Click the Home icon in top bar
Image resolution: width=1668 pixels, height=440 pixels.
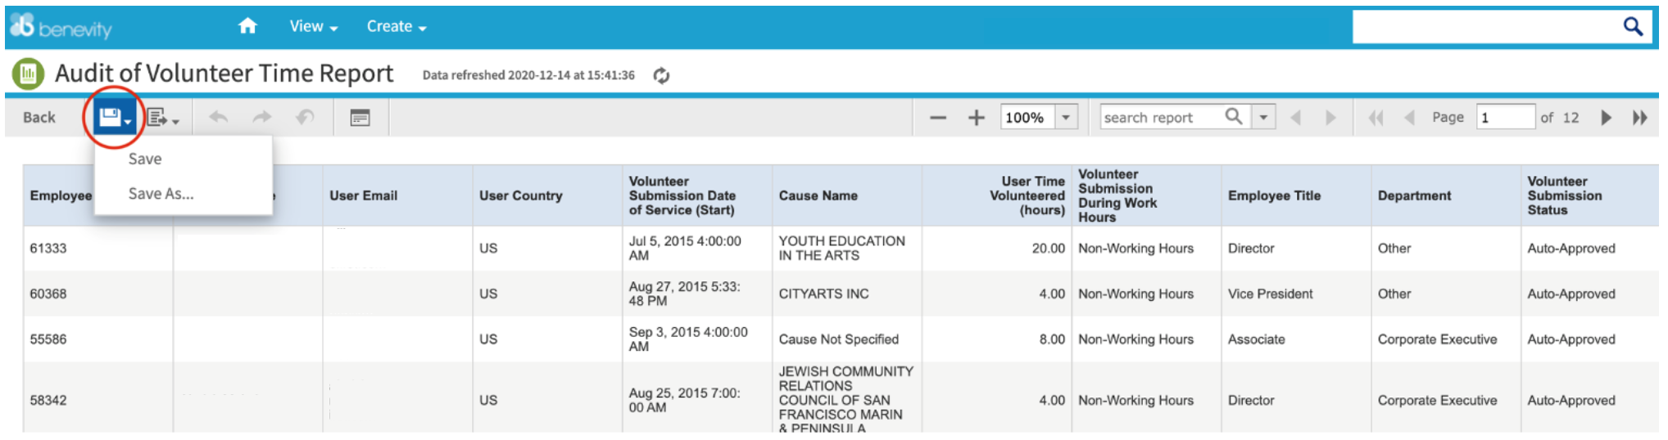(247, 26)
